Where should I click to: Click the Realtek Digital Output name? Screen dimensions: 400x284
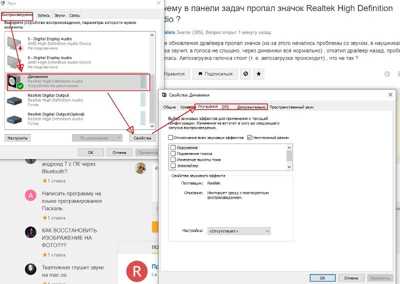coord(48,95)
